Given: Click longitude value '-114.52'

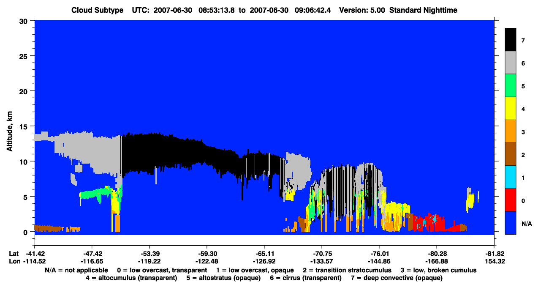Looking at the screenshot, I should [x=34, y=261].
